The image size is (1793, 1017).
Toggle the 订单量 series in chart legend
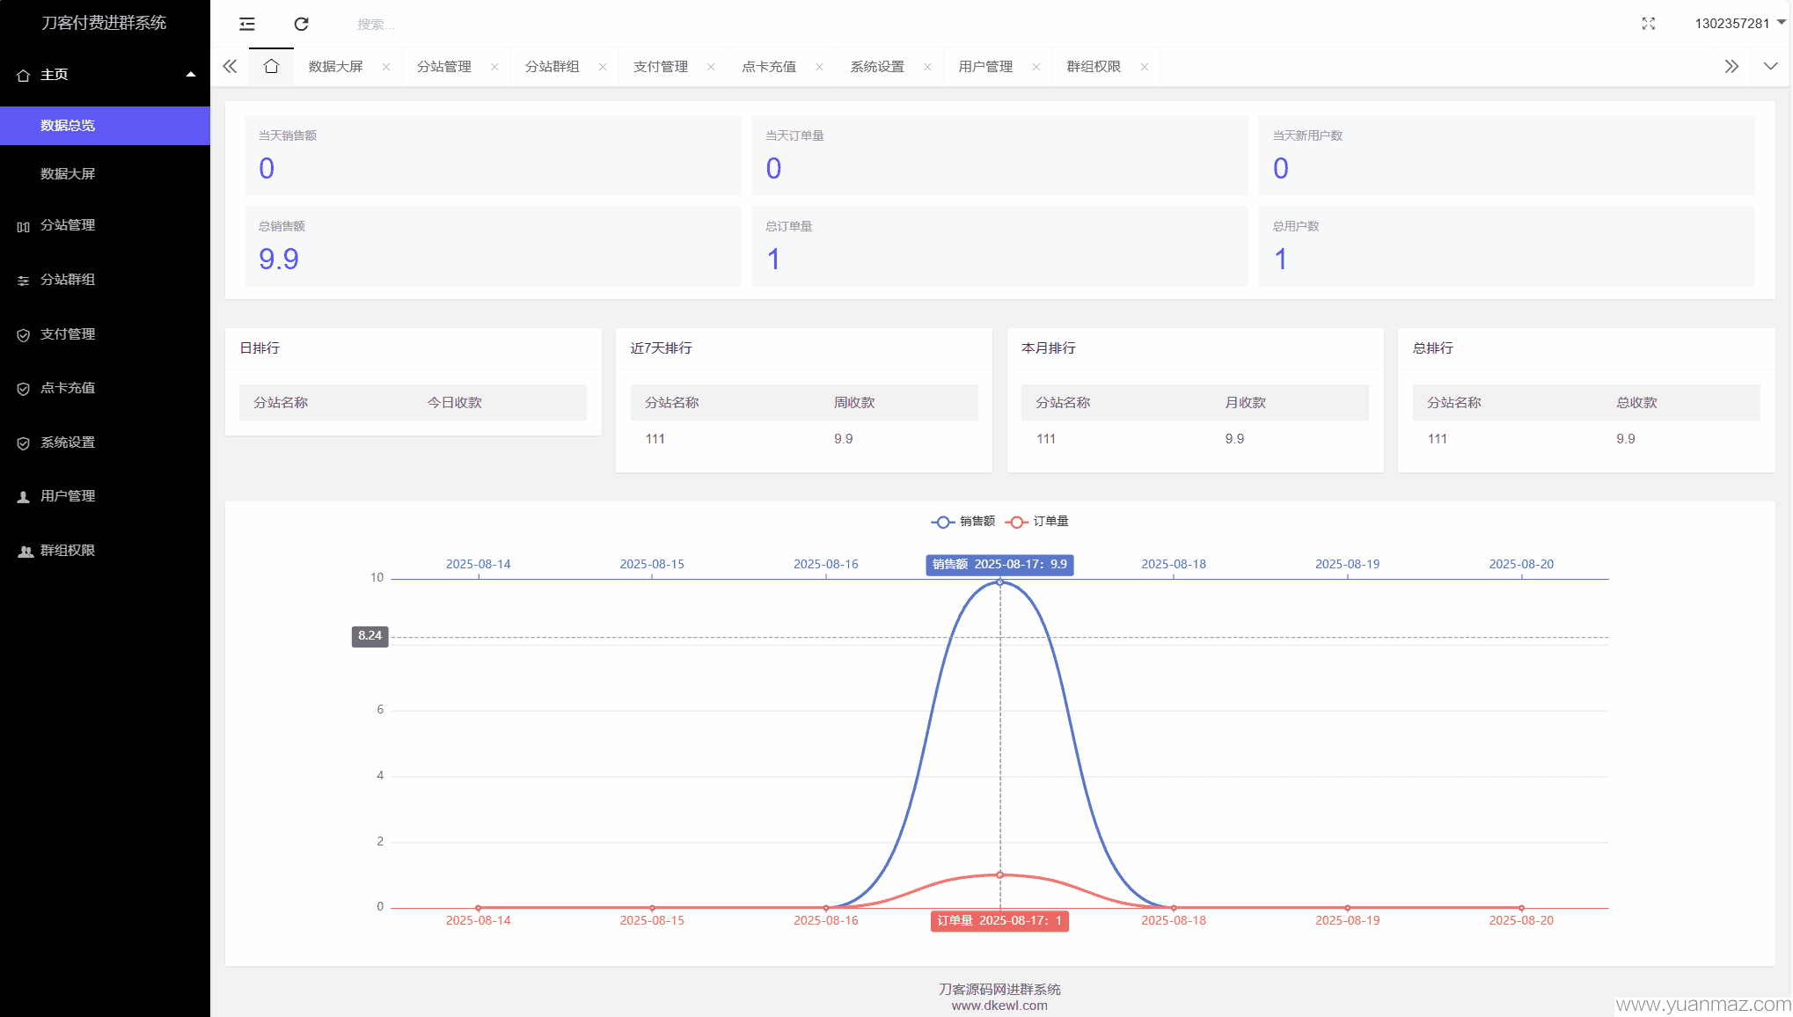[x=1037, y=522]
